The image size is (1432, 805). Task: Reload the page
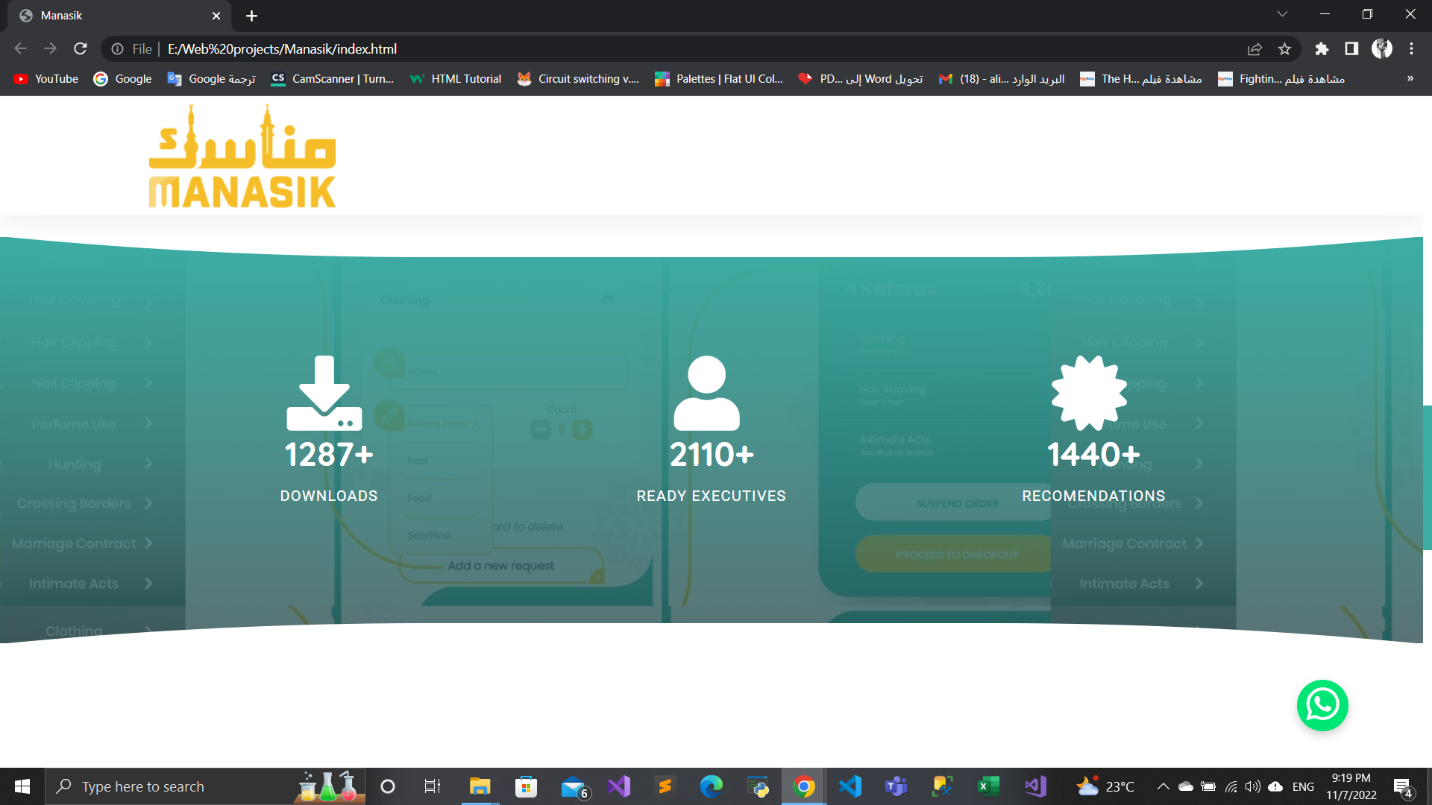81,48
